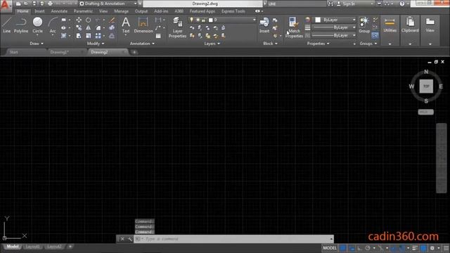
Task: Click the Group icon
Action: tap(364, 25)
